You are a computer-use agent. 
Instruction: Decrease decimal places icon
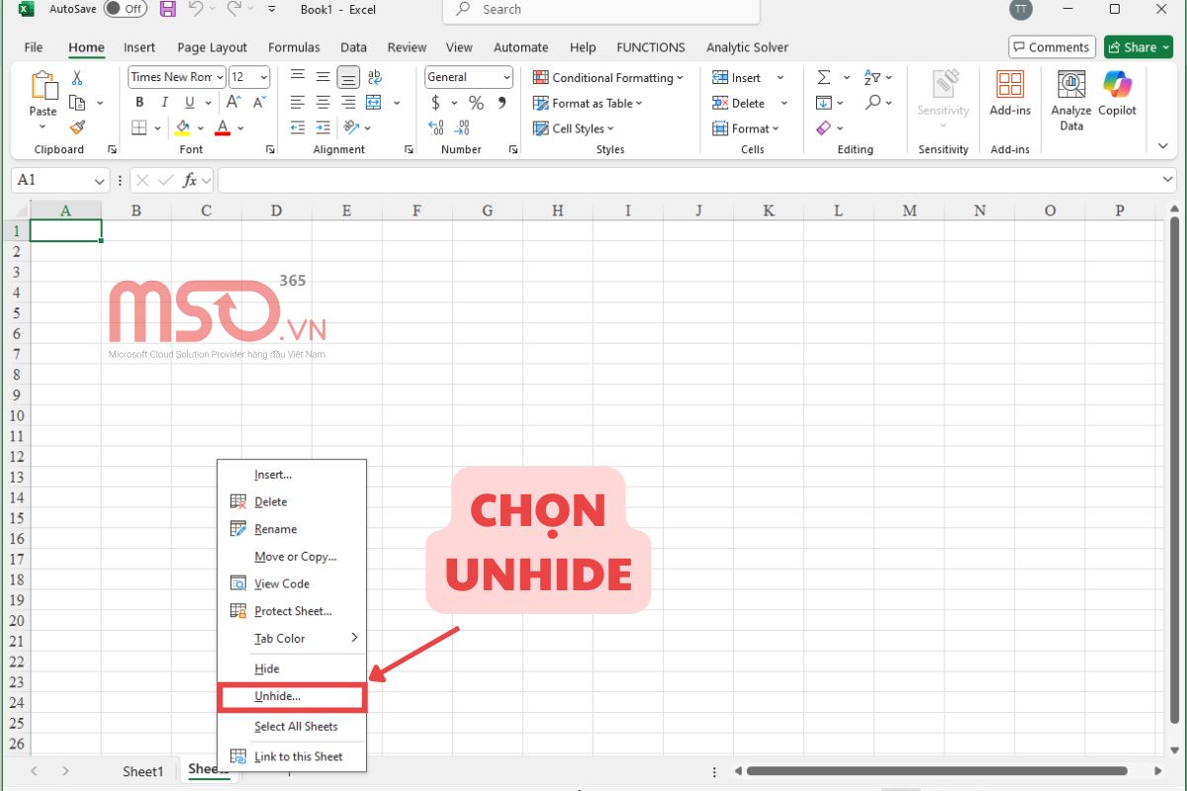[x=461, y=128]
